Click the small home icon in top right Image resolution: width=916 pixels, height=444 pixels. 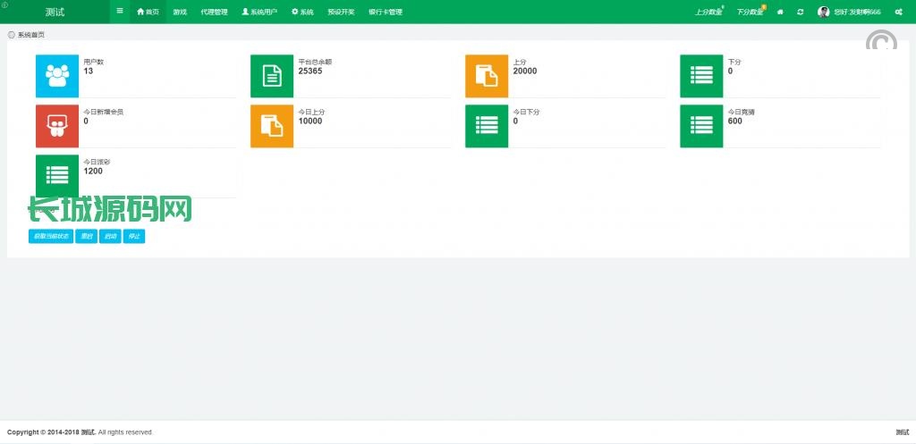[x=780, y=13]
